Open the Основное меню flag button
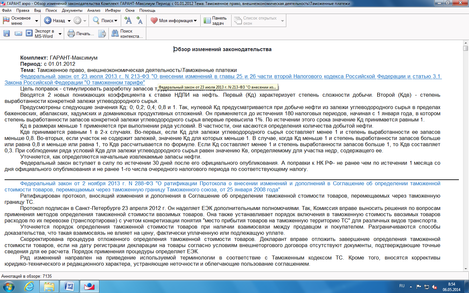 pos(17,21)
